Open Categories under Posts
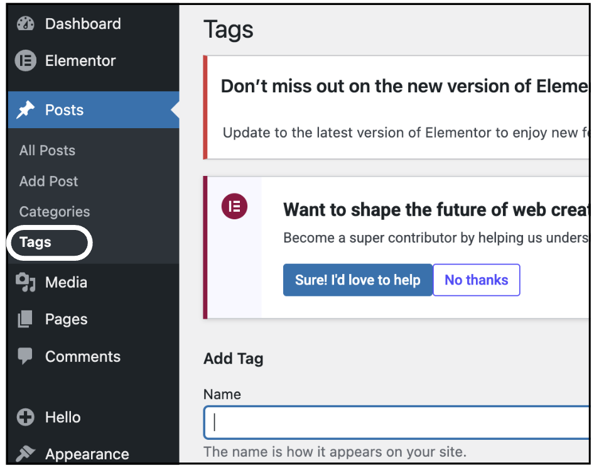Screen dimensions: 594x470 point(55,212)
